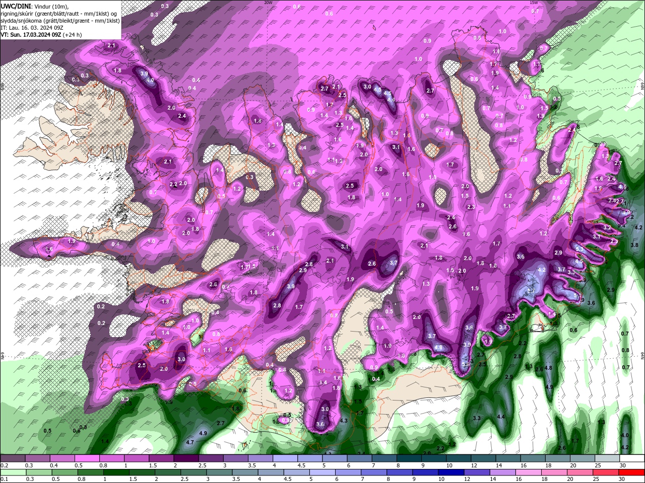Select the darkest green lower-legend swatch at 1
The image size is (645, 483).
[x=116, y=472]
